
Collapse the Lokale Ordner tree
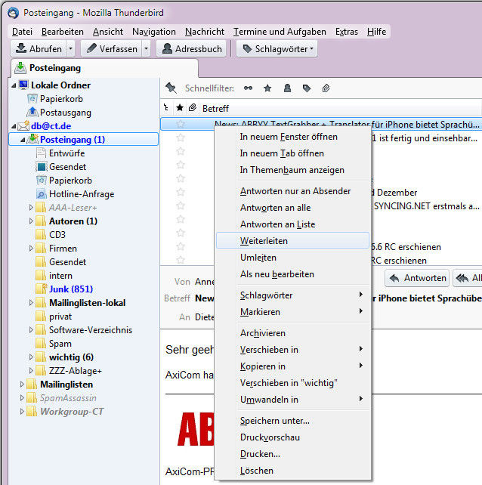coord(14,85)
